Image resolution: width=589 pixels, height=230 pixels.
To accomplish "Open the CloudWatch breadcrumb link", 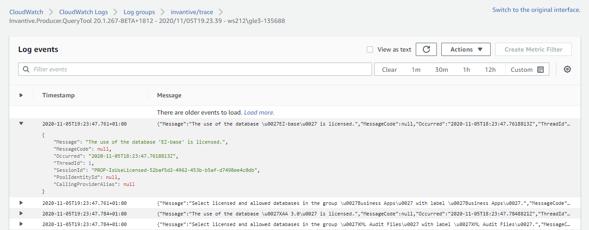I will click(x=26, y=12).
